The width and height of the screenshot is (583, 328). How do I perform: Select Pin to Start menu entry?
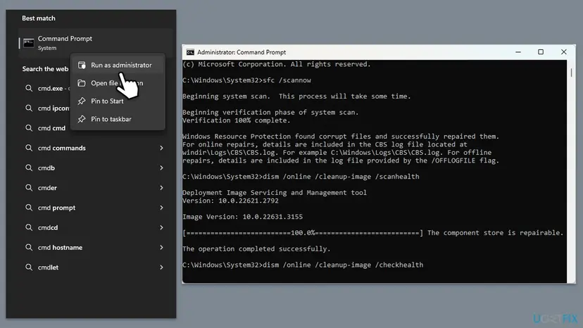coord(118,101)
